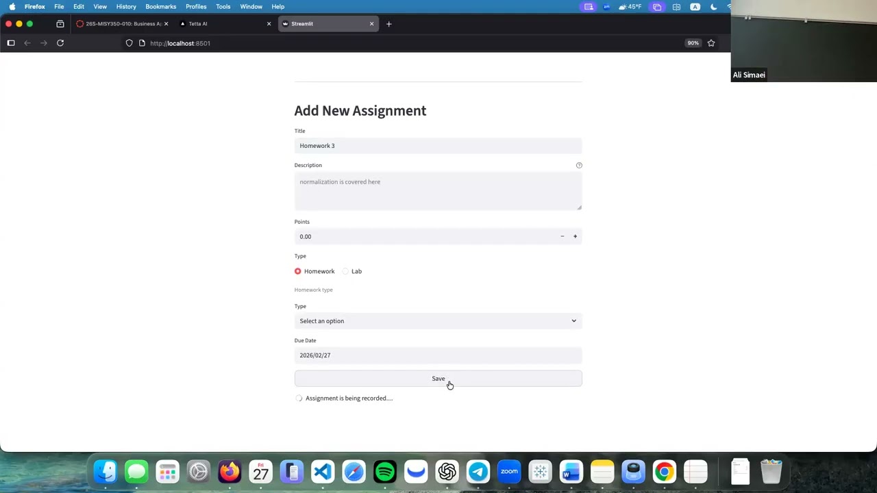Viewport: 877px width, 493px height.
Task: Toggle the Firefox sidebar icon
Action: click(11, 43)
